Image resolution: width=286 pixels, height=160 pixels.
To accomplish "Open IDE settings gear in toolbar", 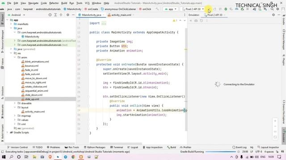I will coord(278,9).
